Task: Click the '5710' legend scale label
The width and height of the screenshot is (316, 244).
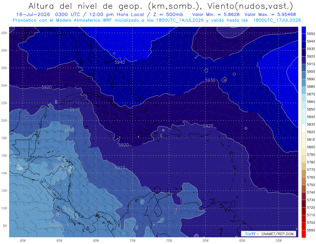Action: tap(311, 215)
